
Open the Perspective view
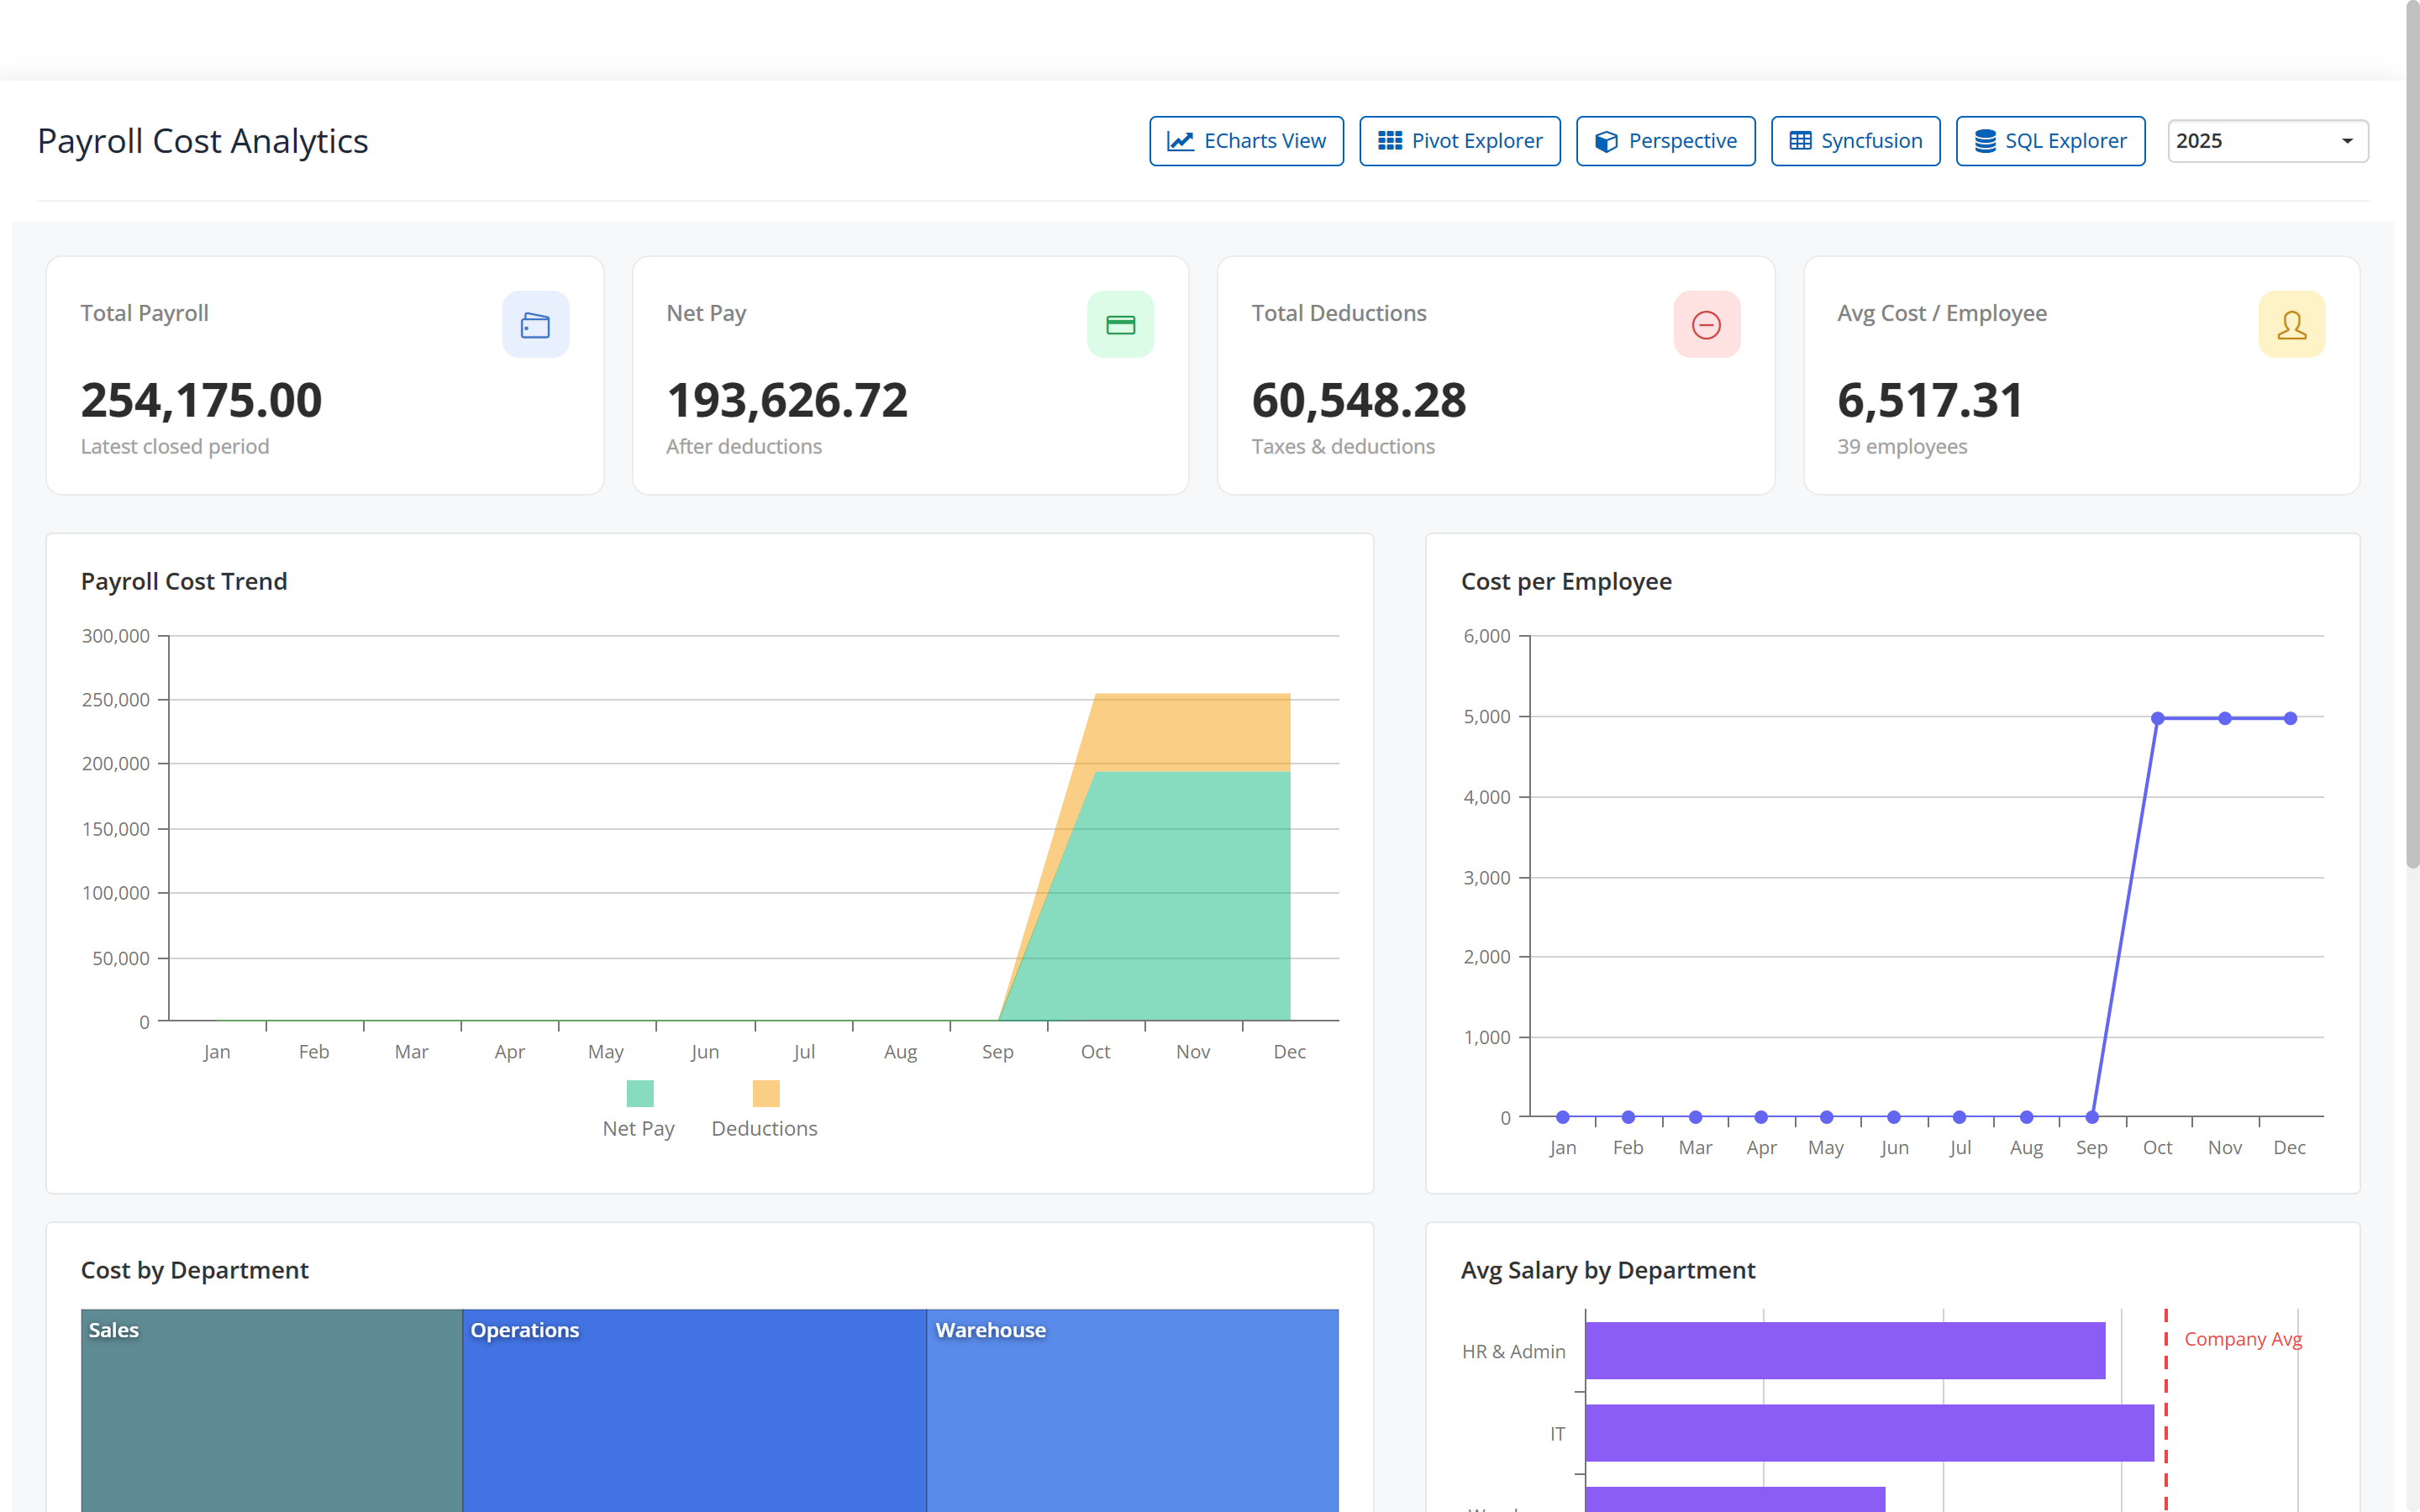point(1665,141)
